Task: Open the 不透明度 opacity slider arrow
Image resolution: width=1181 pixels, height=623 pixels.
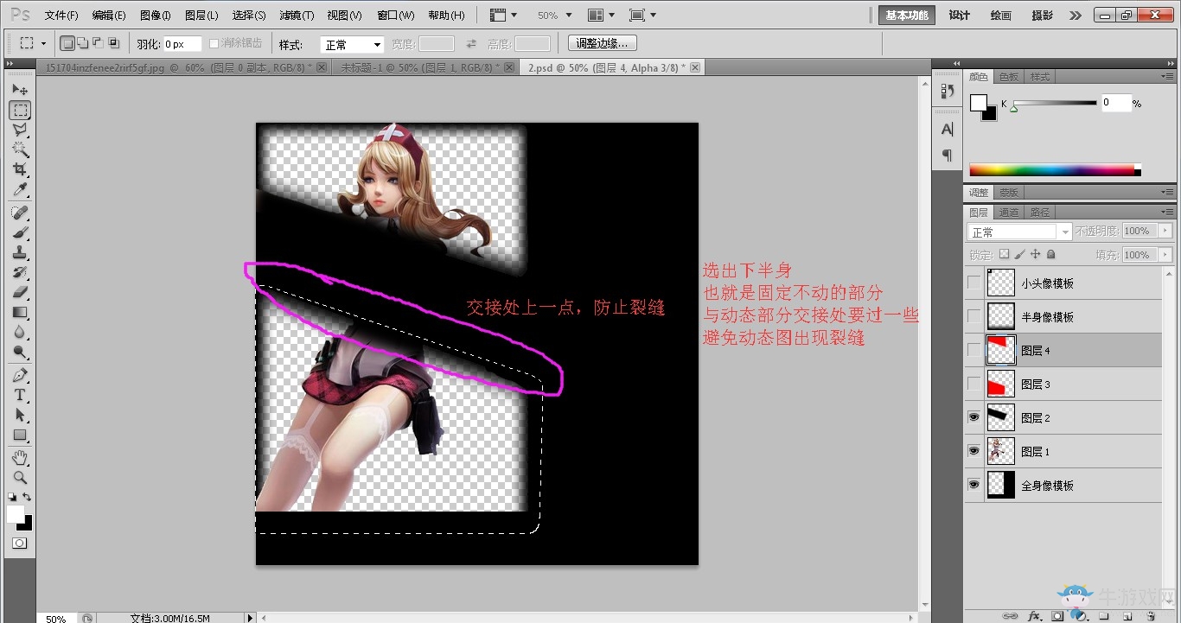Action: pyautogui.click(x=1167, y=232)
